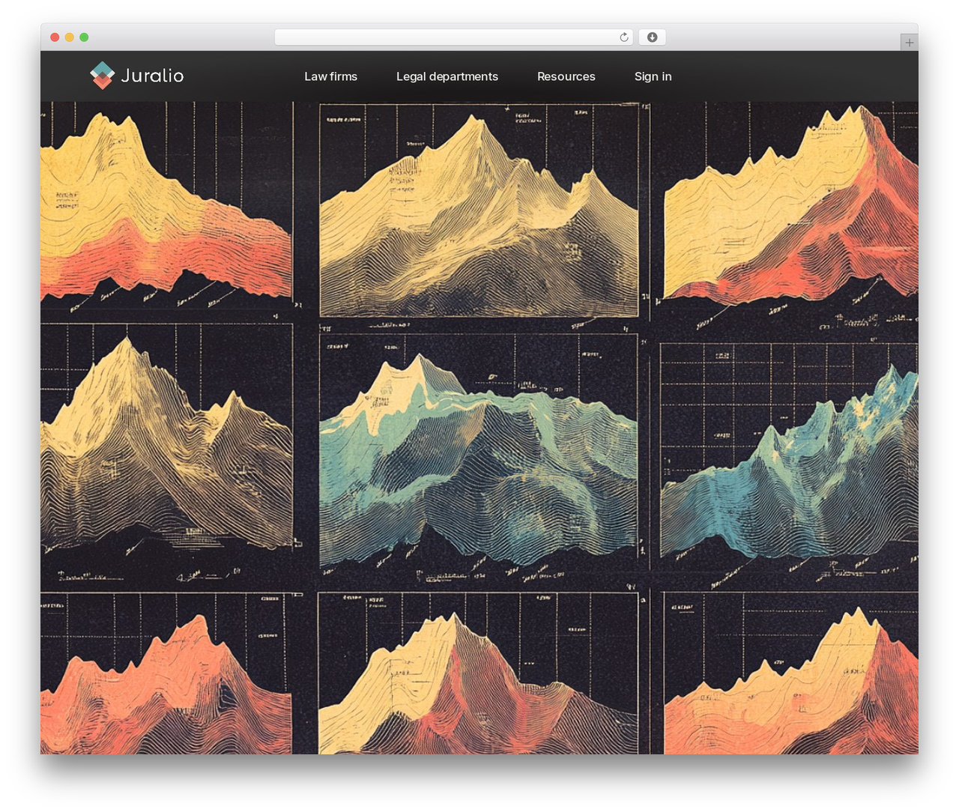Open the Resources menu
Screen dimensions: 959x812
[x=566, y=76]
